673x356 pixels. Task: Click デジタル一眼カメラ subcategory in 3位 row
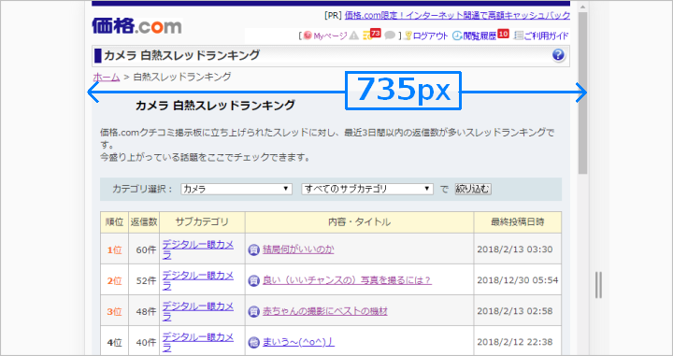(x=198, y=311)
